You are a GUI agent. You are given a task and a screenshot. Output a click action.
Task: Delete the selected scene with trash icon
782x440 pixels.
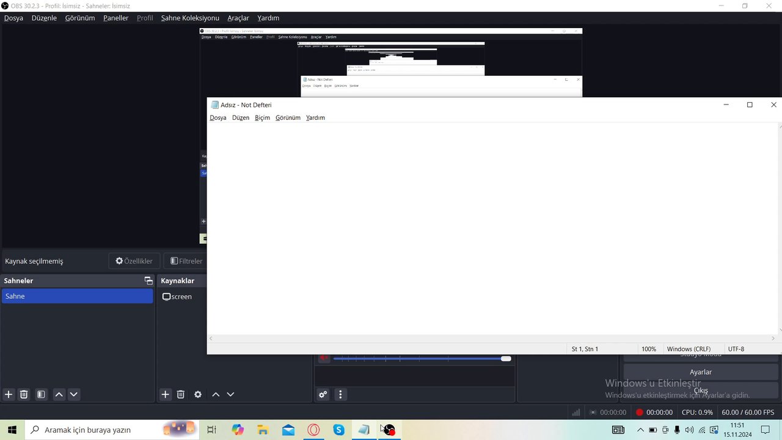24,394
